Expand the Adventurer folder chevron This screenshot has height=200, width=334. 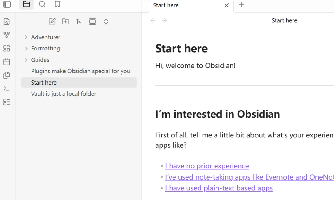coord(26,37)
